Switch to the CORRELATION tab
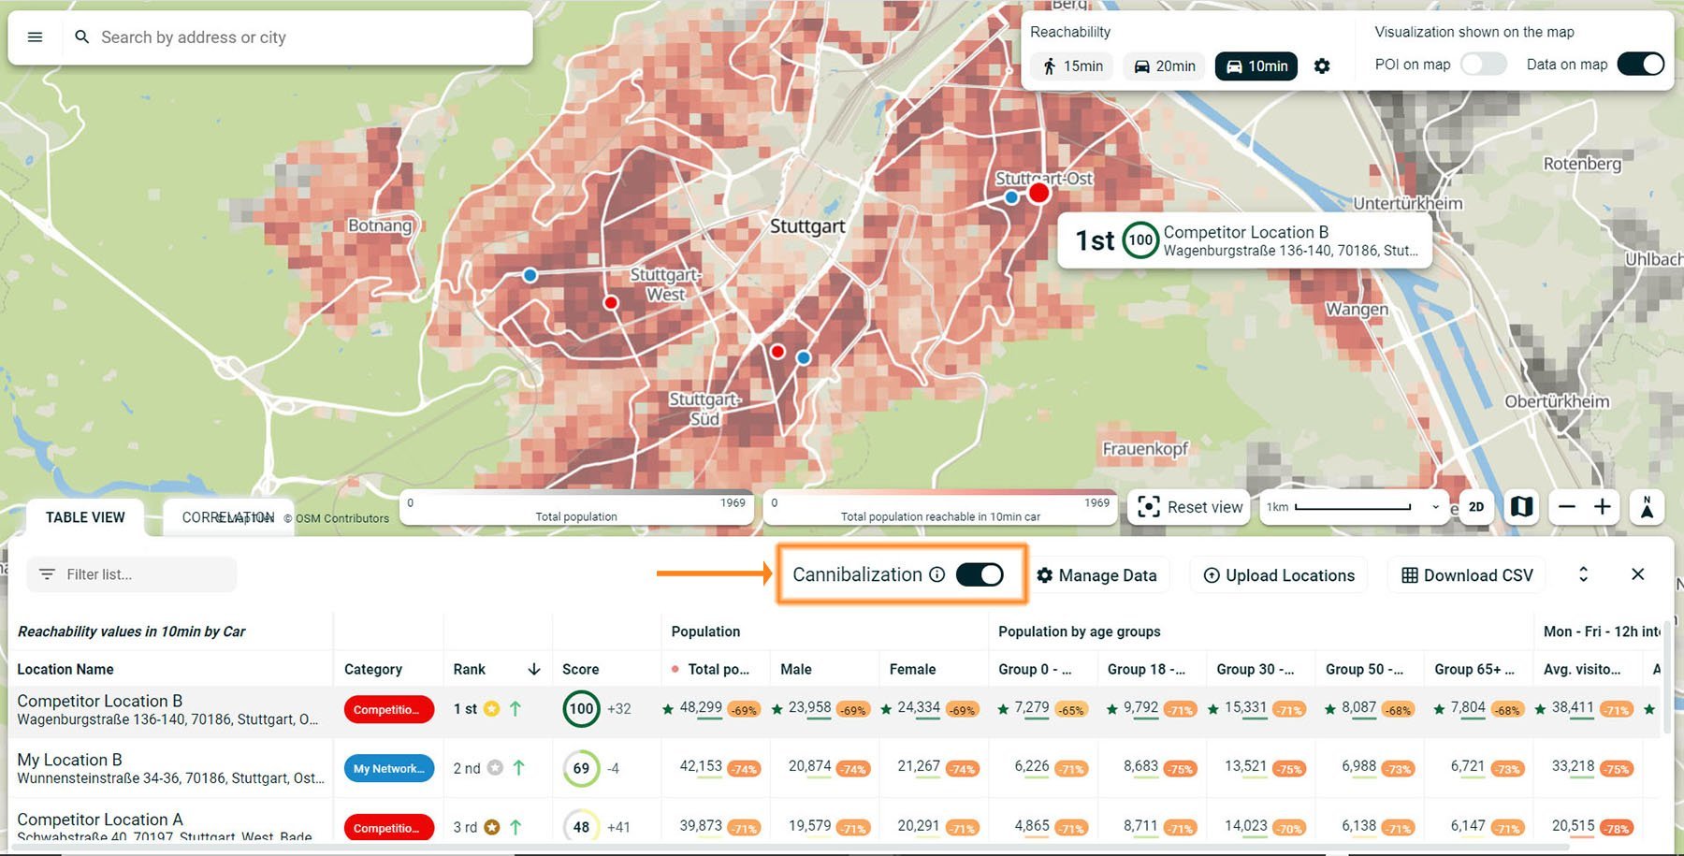This screenshot has height=856, width=1684. 227,515
